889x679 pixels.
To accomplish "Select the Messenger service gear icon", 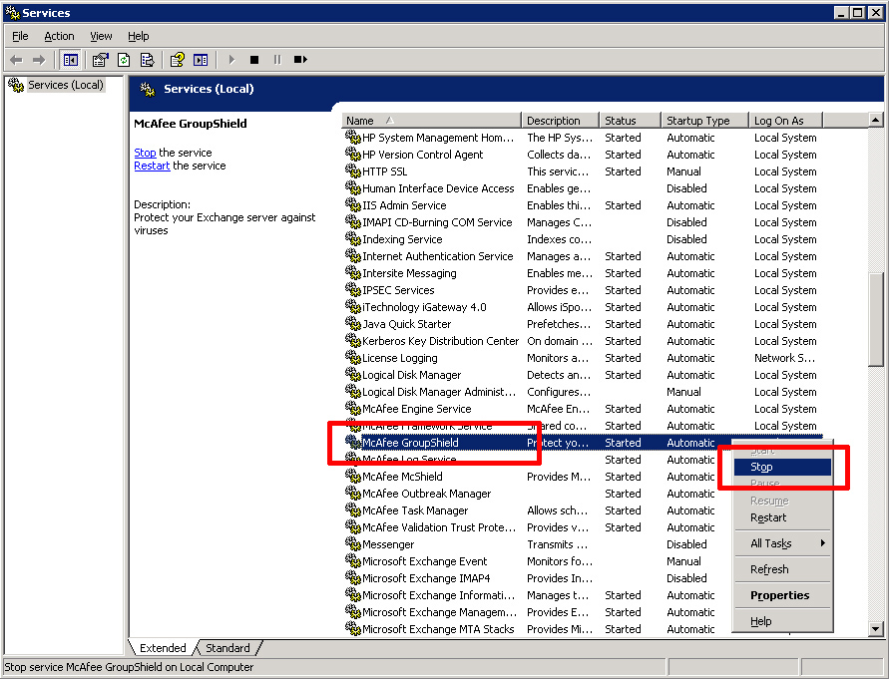I will [x=352, y=544].
